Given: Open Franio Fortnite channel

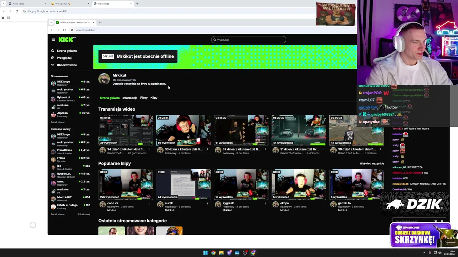Looking at the screenshot, I should click(x=70, y=159).
